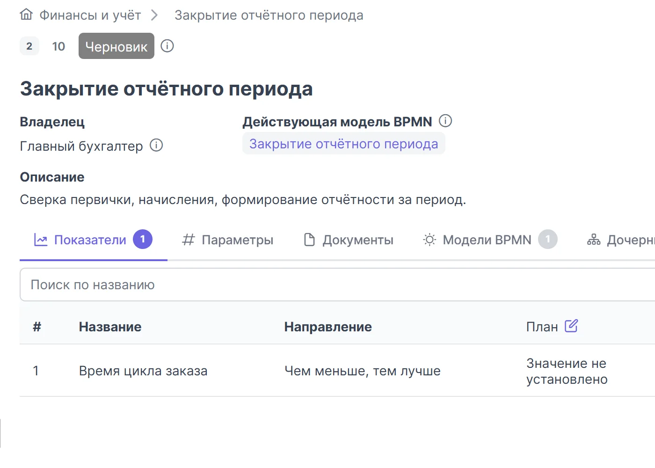Select the Время цикла заказа row name

pos(143,371)
